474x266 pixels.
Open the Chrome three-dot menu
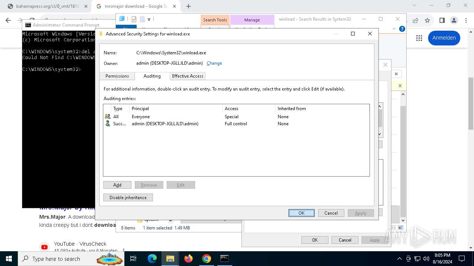click(x=466, y=21)
